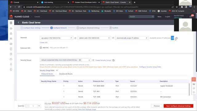Open the subnet-web subnet dropdown

point(94,38)
